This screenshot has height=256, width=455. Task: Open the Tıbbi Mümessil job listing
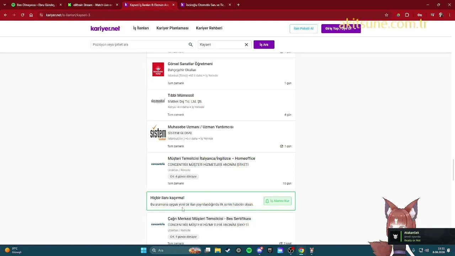click(181, 96)
